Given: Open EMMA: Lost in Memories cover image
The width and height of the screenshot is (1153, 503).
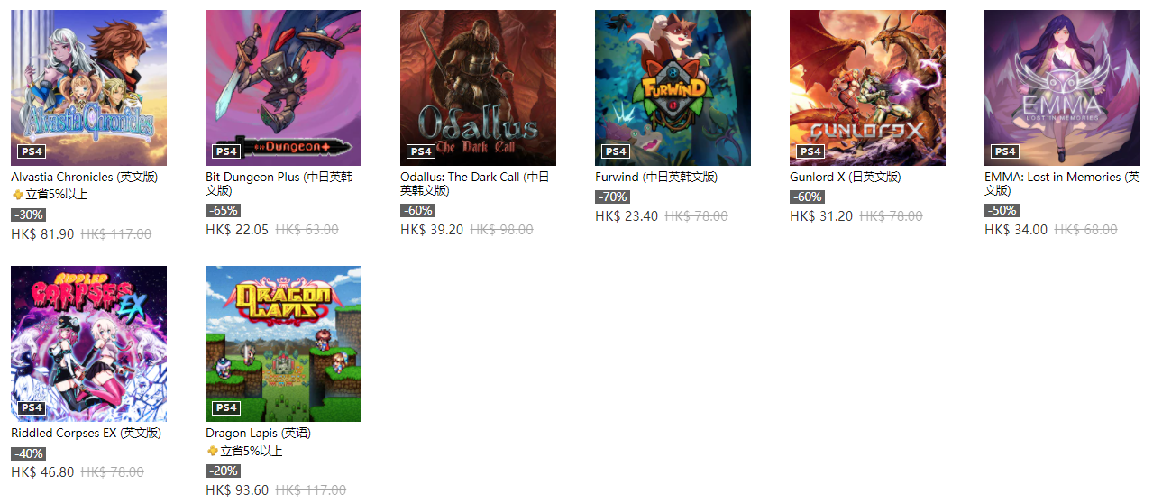Looking at the screenshot, I should (x=1062, y=87).
